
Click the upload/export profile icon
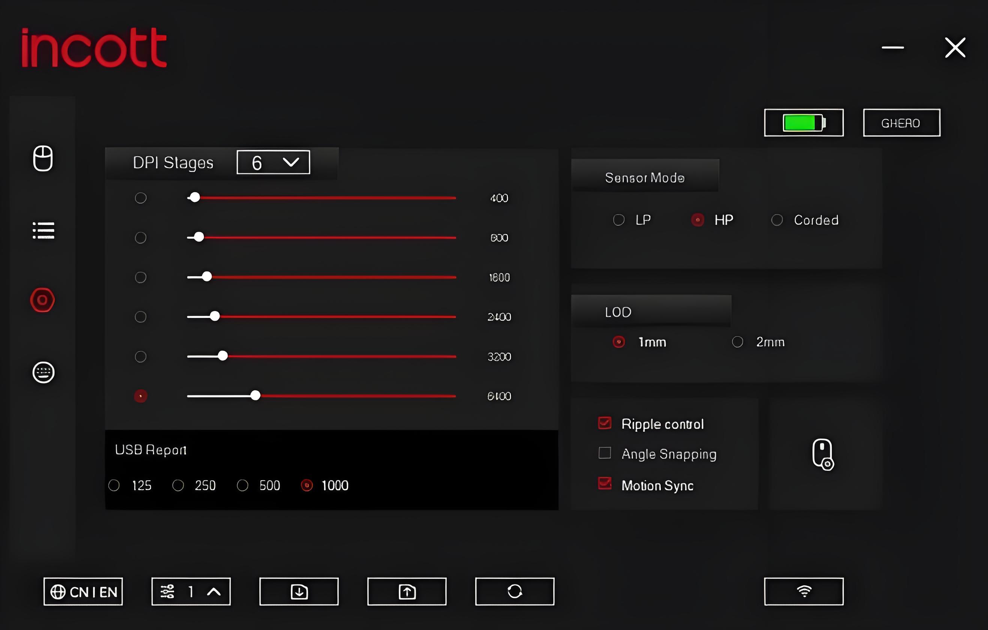click(x=407, y=592)
